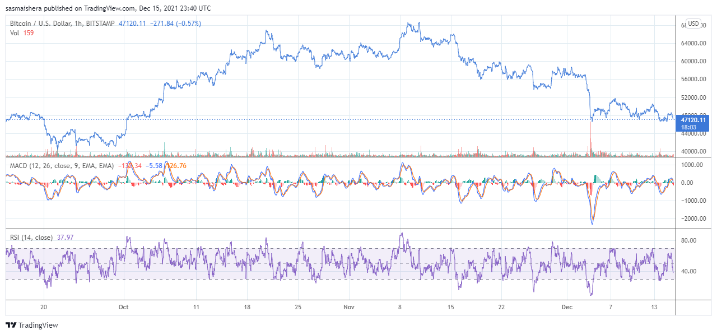Click the blue 47120.11 current price label
The height and width of the screenshot is (335, 717).
693,119
